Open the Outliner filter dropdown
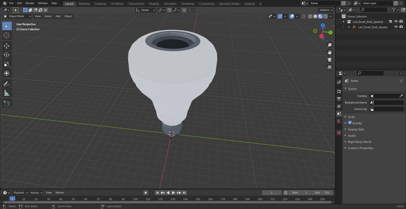 395,10
